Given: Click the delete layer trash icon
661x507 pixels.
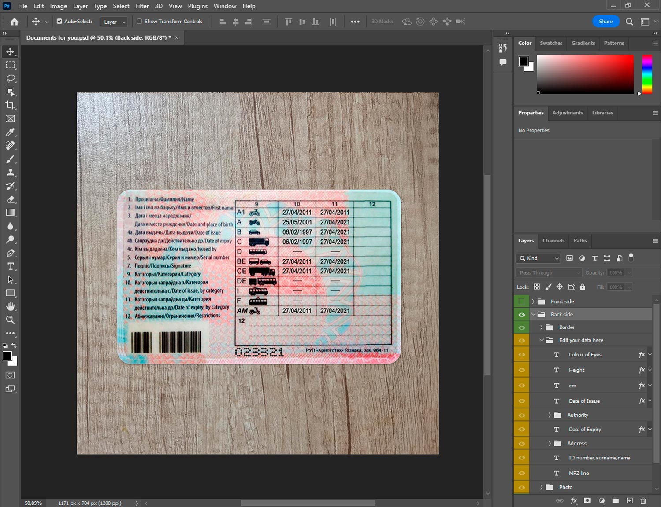Looking at the screenshot, I should coord(643,500).
